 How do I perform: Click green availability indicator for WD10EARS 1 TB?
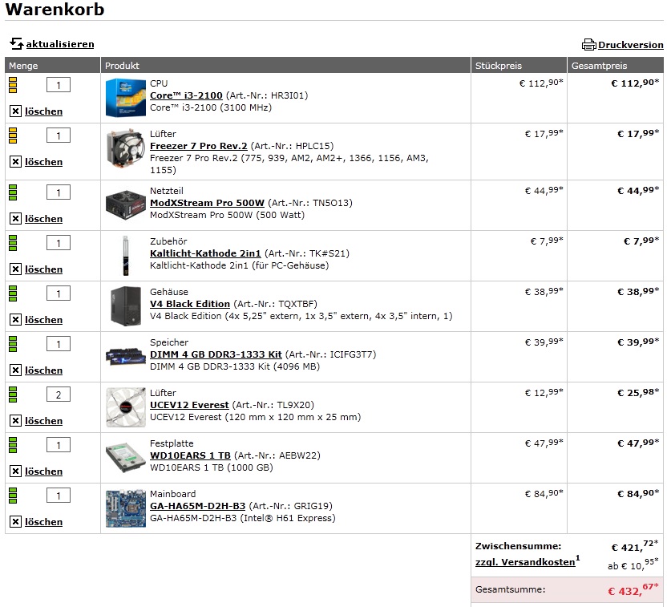coord(13,445)
